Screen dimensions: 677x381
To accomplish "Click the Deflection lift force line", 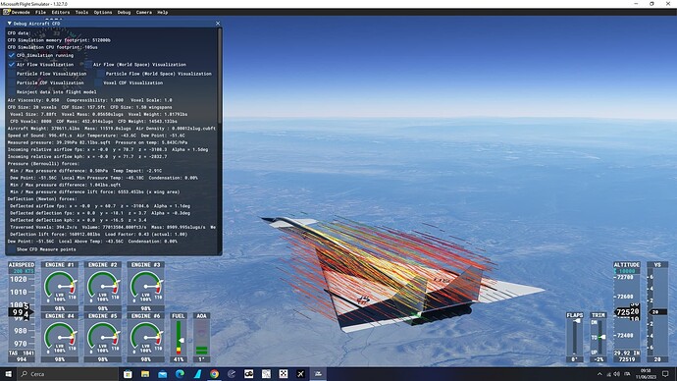I will [98, 234].
